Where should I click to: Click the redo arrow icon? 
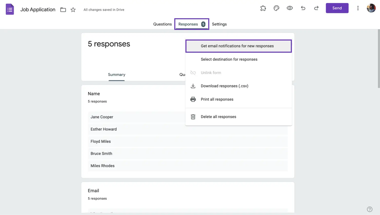316,8
